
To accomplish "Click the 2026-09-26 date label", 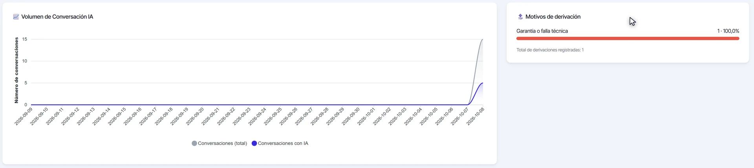I will point(289,116).
